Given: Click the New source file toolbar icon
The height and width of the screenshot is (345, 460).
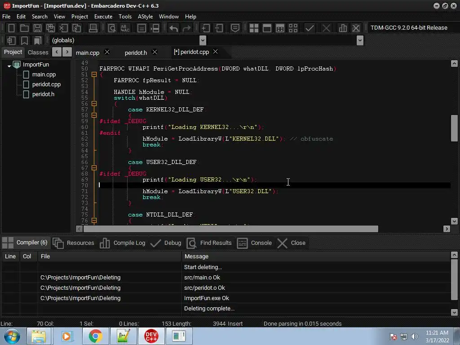Looking at the screenshot, I should click(x=11, y=28).
